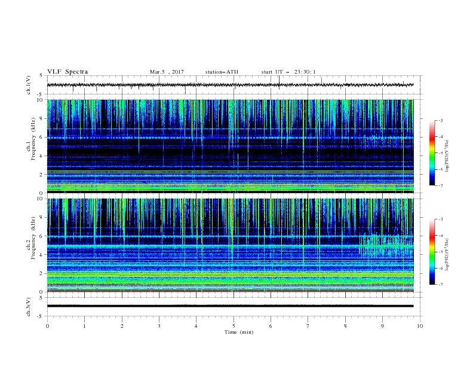Viewport: 473px width, 366px height.
Task: Click time axis tick label "7"
Action: point(308,326)
